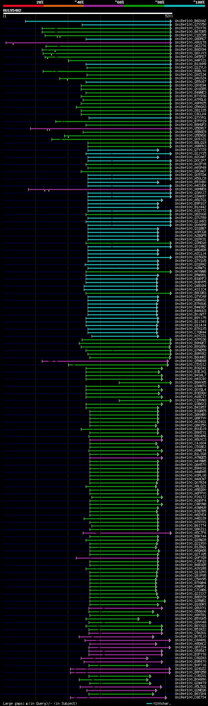Click position label 520 on ruler
The height and width of the screenshot is (706, 208).
168,16
